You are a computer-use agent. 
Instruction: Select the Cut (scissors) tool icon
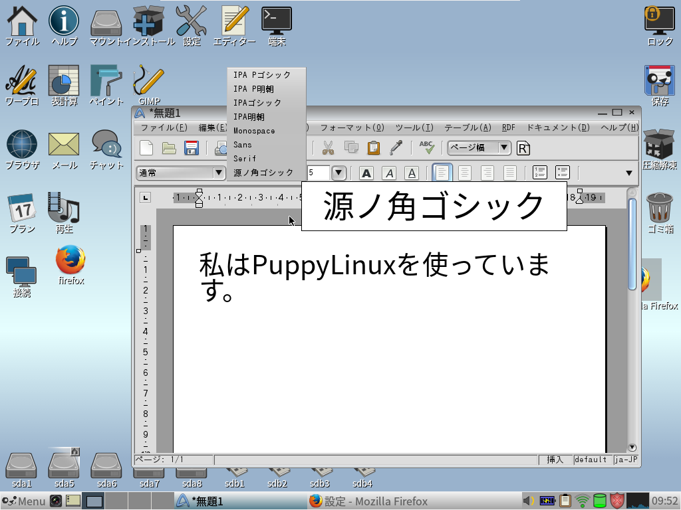coord(328,148)
